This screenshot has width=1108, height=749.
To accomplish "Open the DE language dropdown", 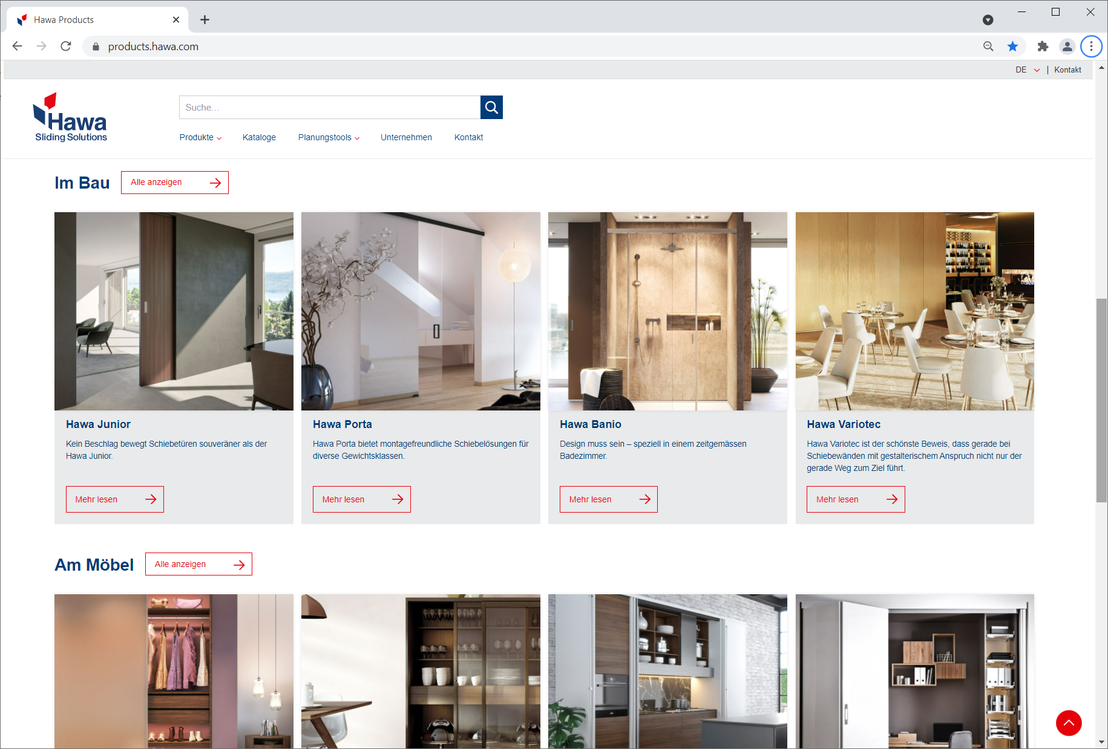I will tap(1028, 70).
